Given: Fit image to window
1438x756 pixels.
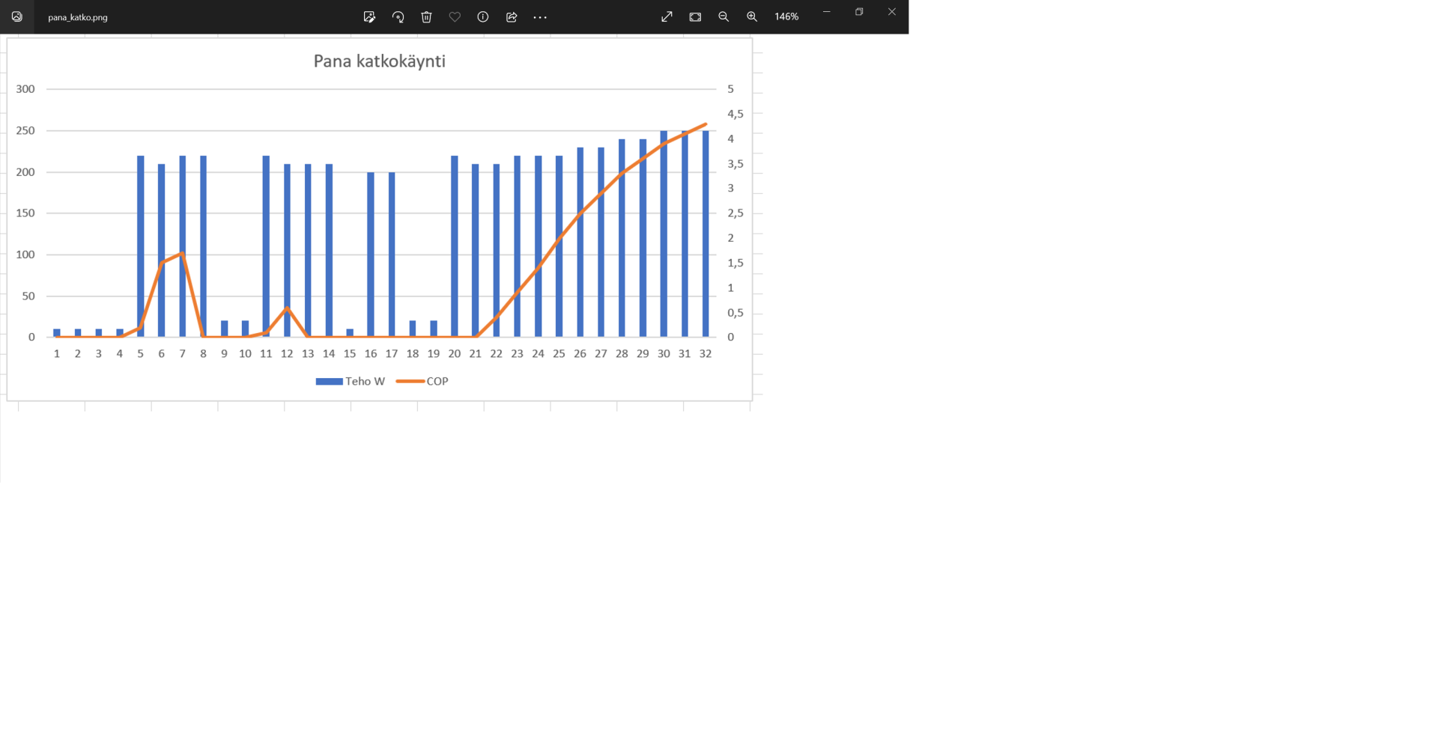Looking at the screenshot, I should pos(695,17).
